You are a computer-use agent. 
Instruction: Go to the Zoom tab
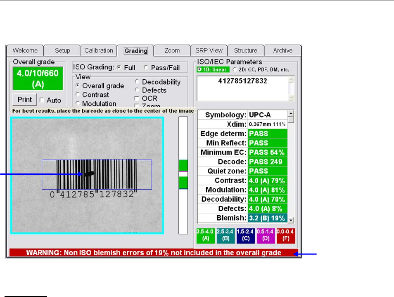(x=172, y=50)
